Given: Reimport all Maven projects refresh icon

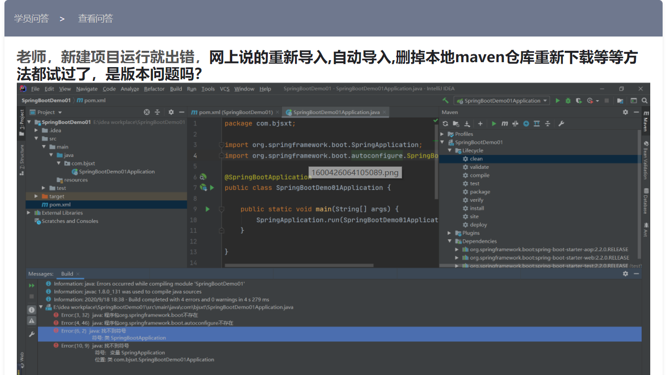Looking at the screenshot, I should click(445, 123).
